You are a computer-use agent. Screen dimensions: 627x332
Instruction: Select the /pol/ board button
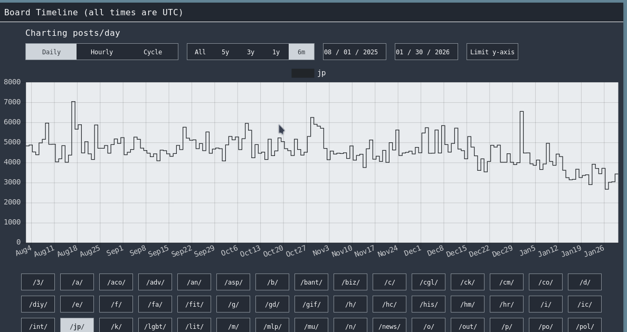click(585, 326)
